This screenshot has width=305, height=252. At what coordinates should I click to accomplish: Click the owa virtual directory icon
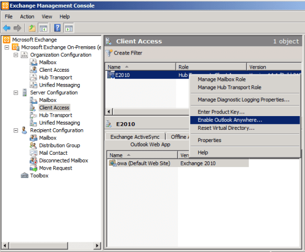(x=113, y=163)
